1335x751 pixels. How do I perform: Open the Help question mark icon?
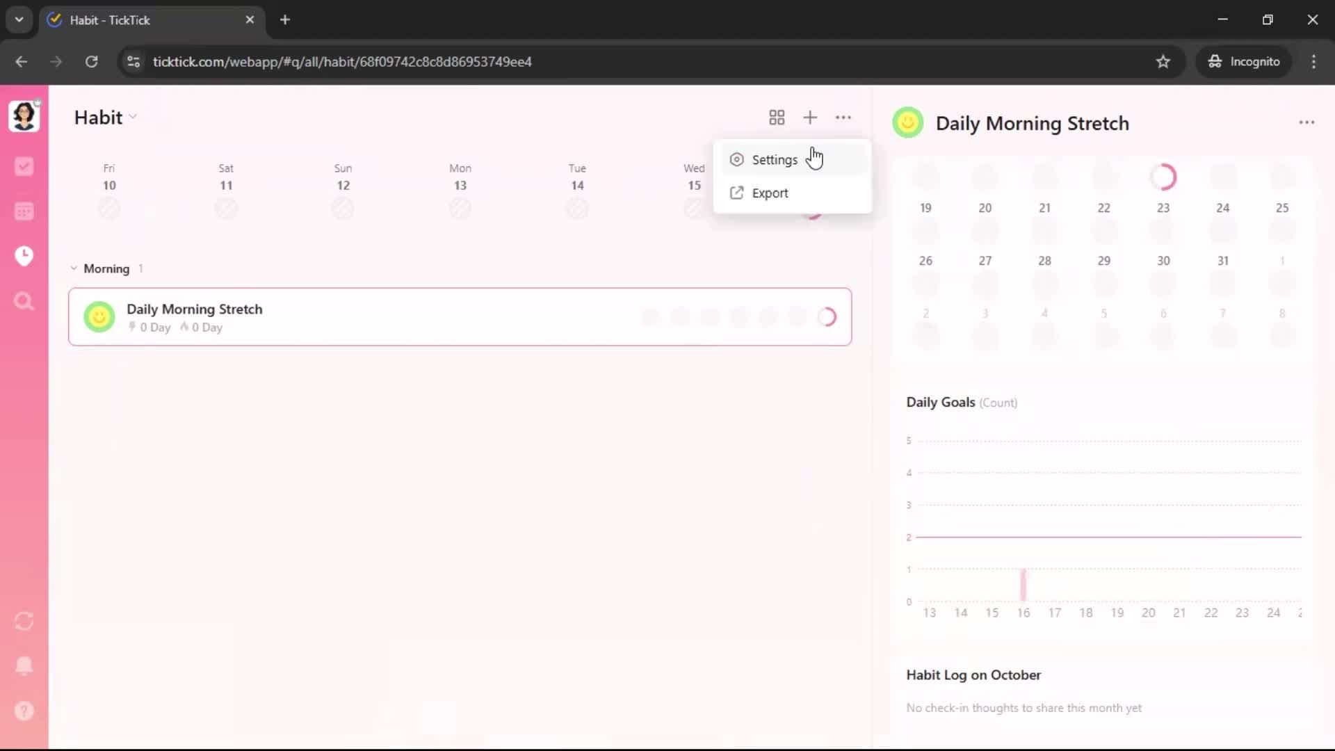(x=24, y=711)
